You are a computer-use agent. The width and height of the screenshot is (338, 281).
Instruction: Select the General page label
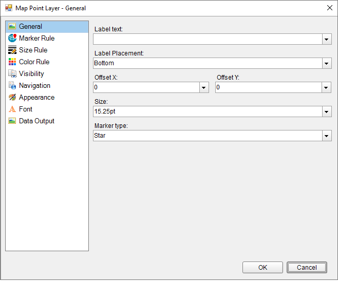(30, 26)
